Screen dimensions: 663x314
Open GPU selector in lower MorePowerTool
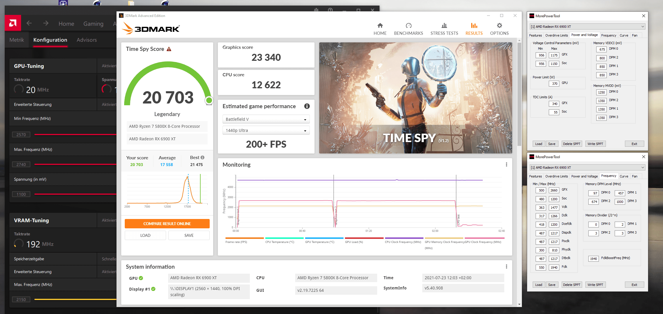pyautogui.click(x=587, y=168)
